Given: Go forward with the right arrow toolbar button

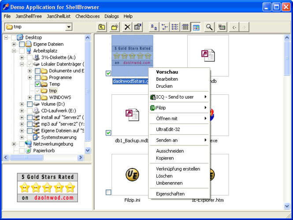Looking at the screenshot, I should coord(244,27).
